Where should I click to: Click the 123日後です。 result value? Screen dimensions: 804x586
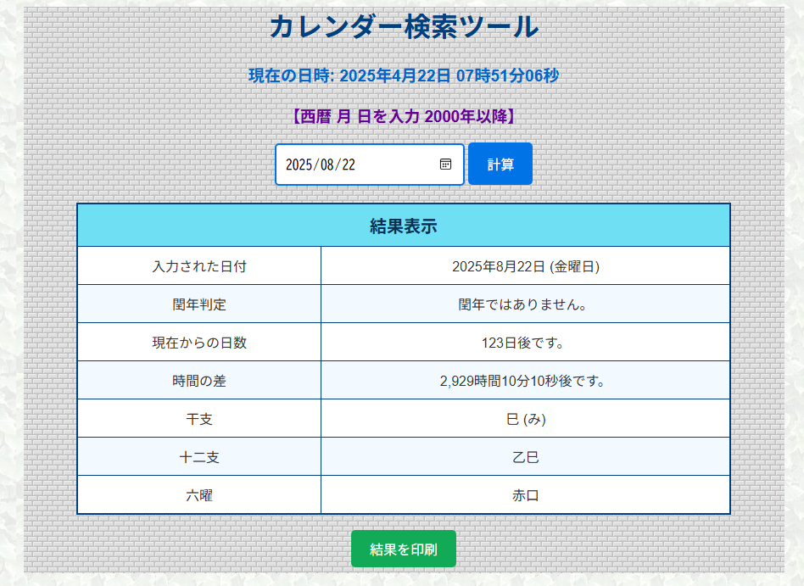click(x=525, y=343)
